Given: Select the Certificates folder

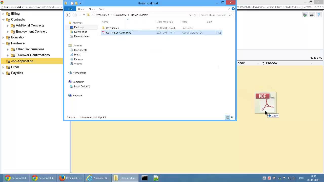Looking at the screenshot, I should (112, 28).
